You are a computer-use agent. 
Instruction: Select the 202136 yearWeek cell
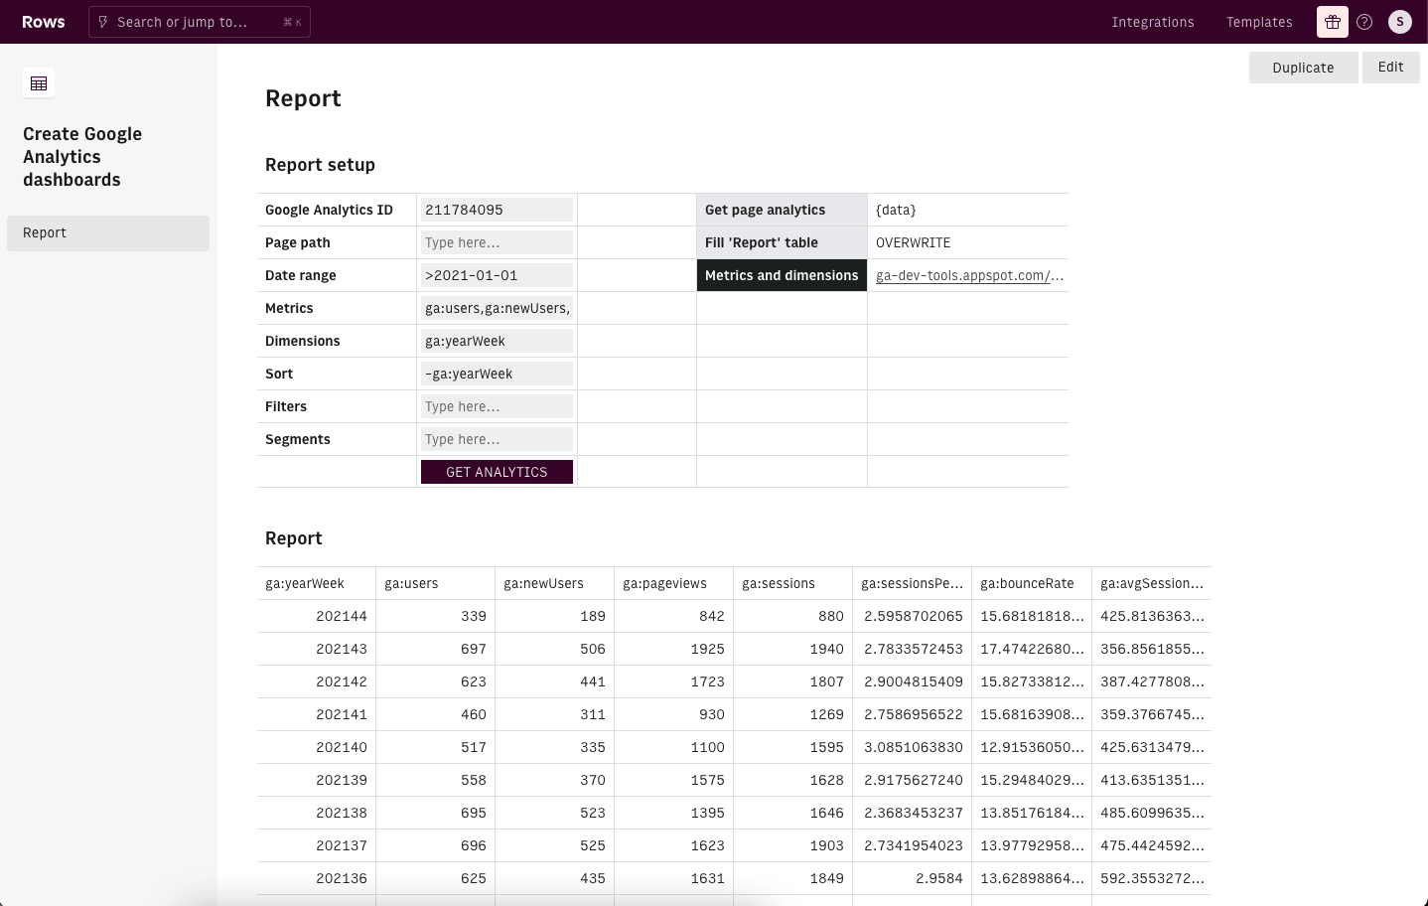[x=316, y=878]
